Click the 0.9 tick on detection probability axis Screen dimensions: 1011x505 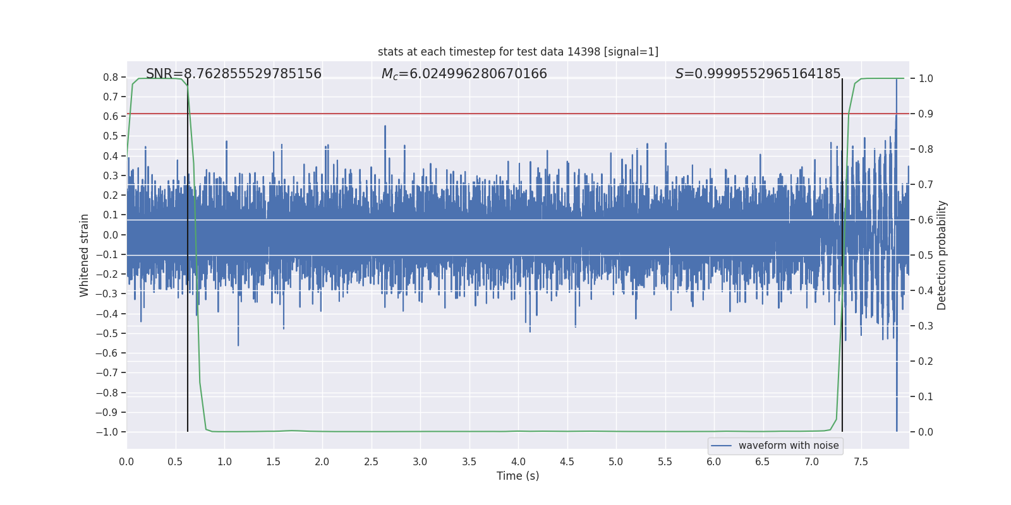tap(926, 114)
